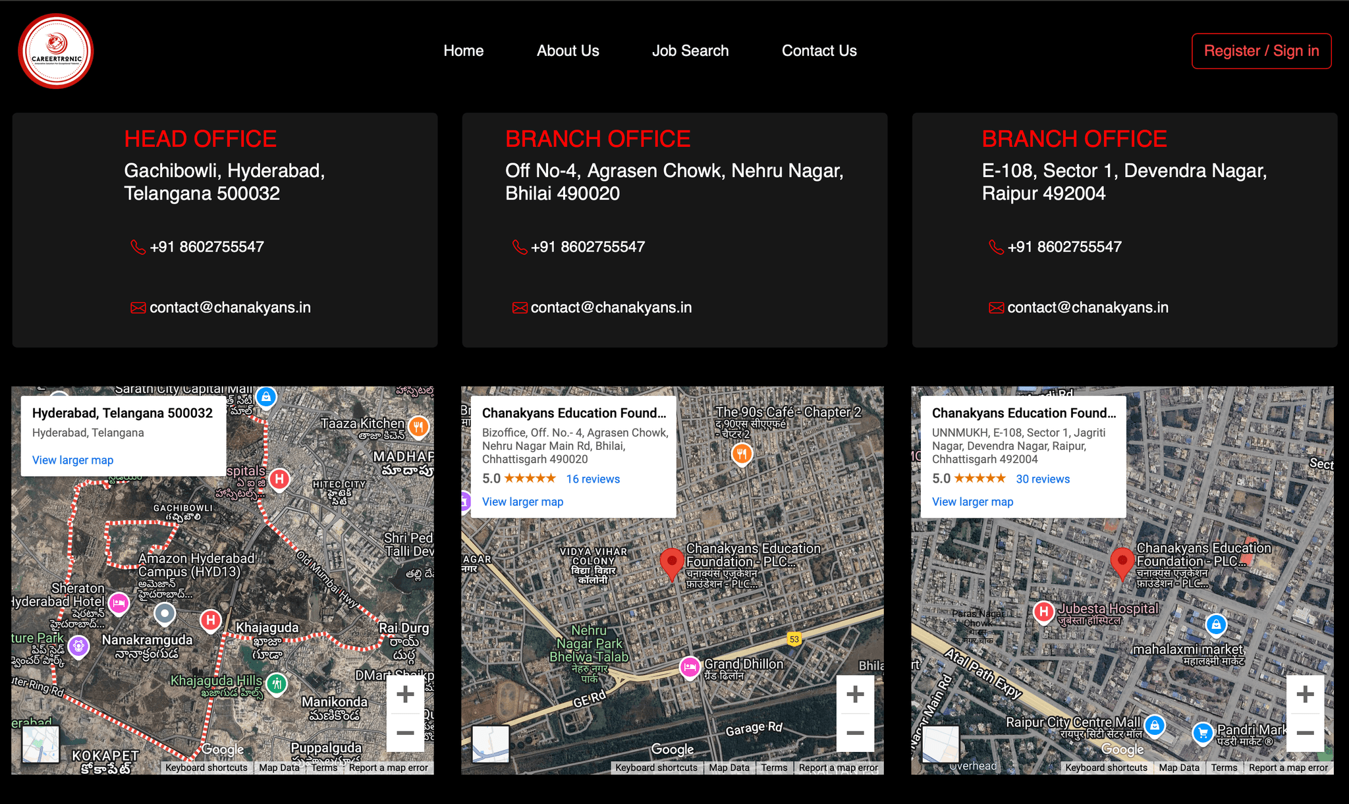
Task: Click the Khajaguda Hills park marker
Action: 277,685
